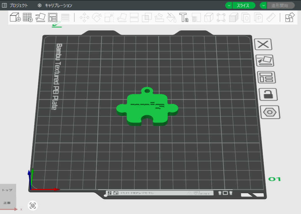Viewport: 301px width, 214px height.
Task: Open the Assembly view puzzle icon
Action: click(290, 17)
